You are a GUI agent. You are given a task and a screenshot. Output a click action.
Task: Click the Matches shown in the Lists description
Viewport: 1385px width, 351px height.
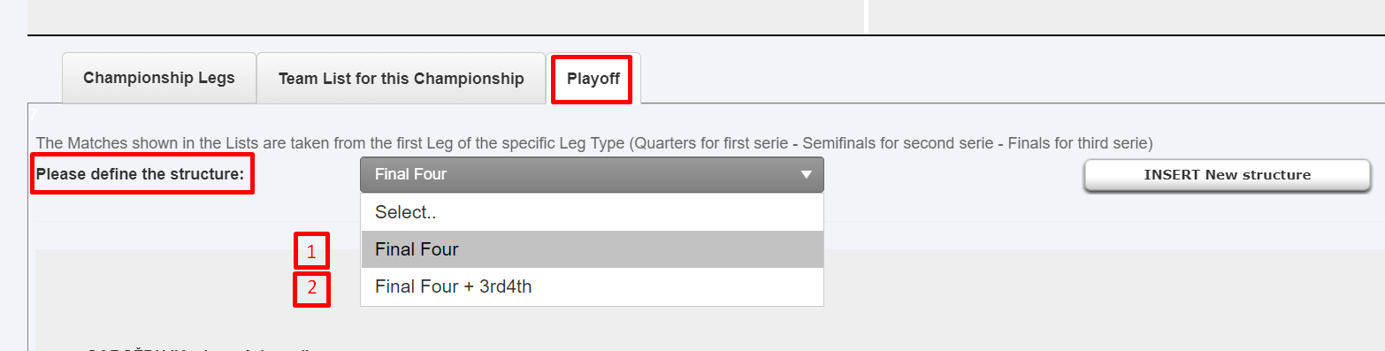pyautogui.click(x=594, y=141)
